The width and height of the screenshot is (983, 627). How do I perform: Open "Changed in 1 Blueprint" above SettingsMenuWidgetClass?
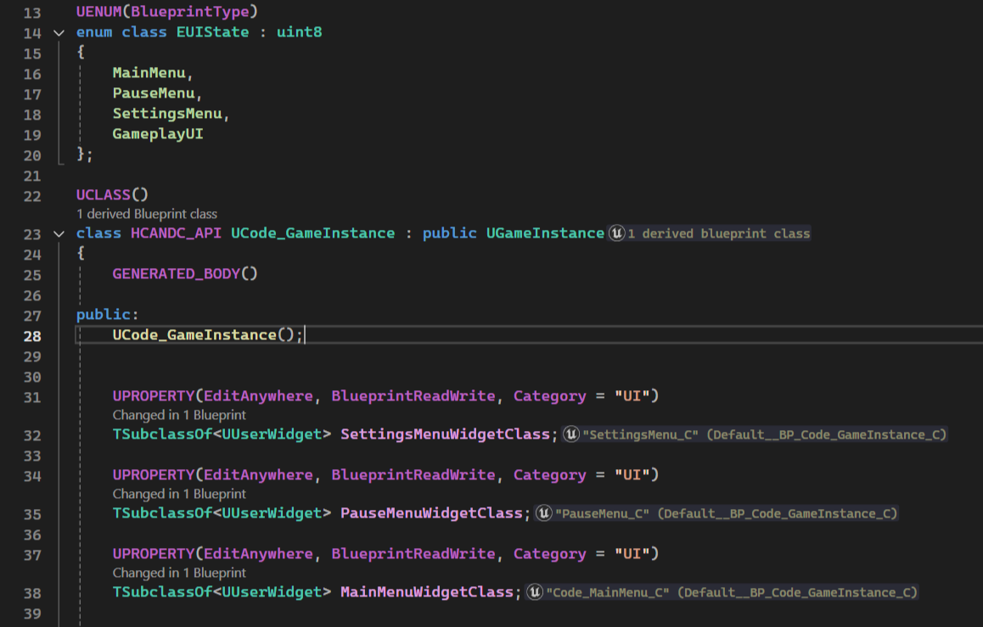click(x=179, y=415)
